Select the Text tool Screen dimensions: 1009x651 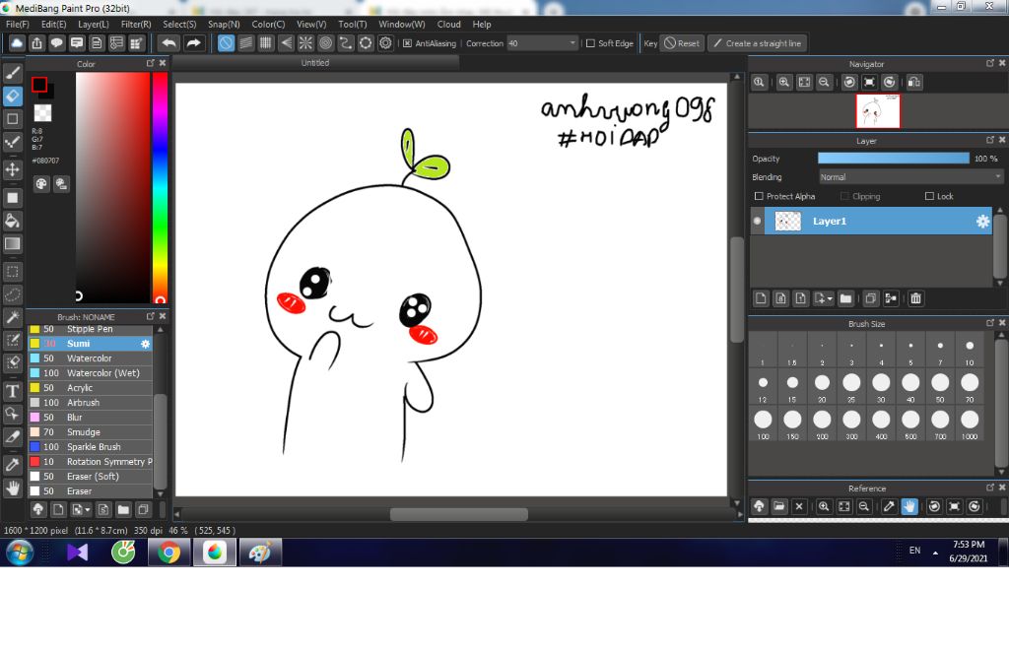tap(12, 391)
